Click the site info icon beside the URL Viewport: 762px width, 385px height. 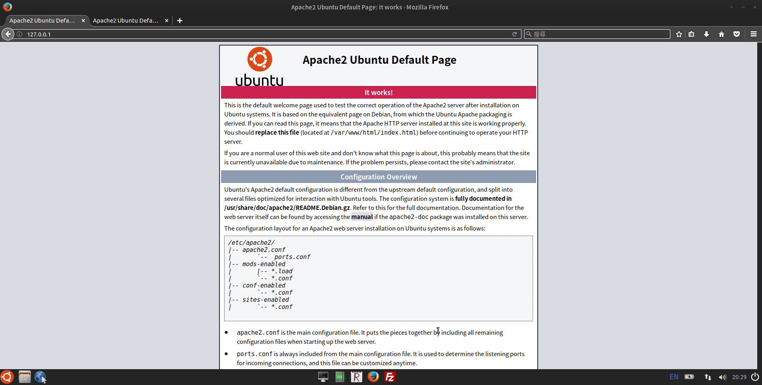coord(19,34)
